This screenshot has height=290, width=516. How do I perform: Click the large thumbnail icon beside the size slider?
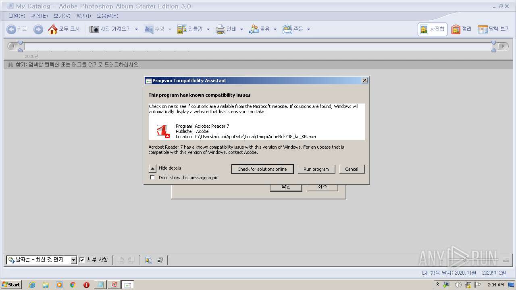click(x=506, y=260)
